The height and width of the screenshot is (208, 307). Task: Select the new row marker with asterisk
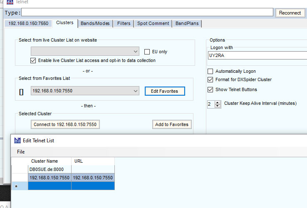(20, 186)
